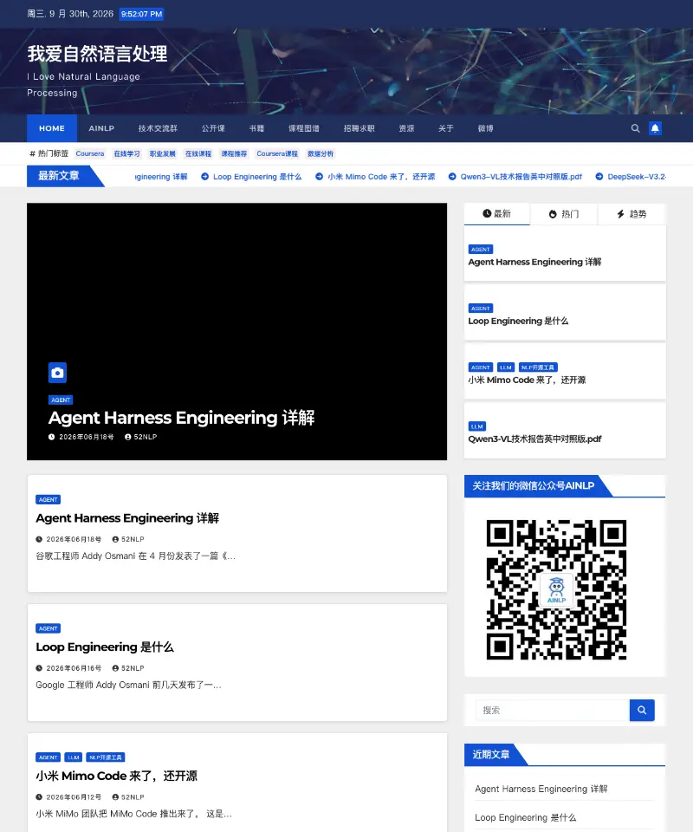This screenshot has width=693, height=832.
Task: Click NLP开源工具 badge in sidebar 小米 item
Action: [538, 367]
